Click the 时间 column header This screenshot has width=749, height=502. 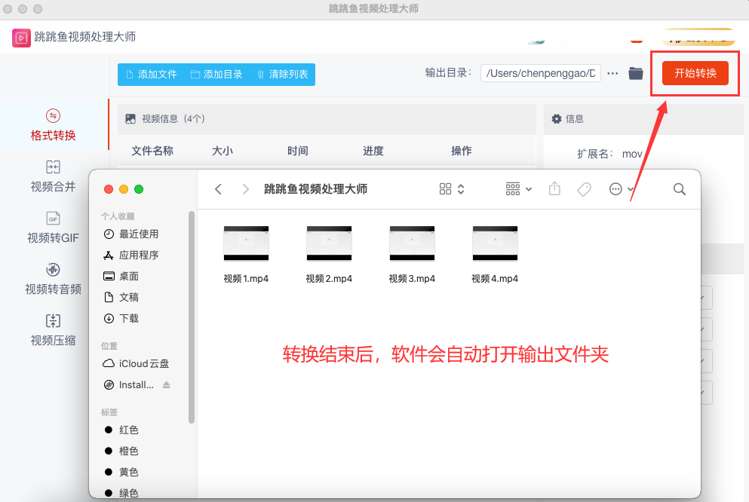[x=298, y=151]
